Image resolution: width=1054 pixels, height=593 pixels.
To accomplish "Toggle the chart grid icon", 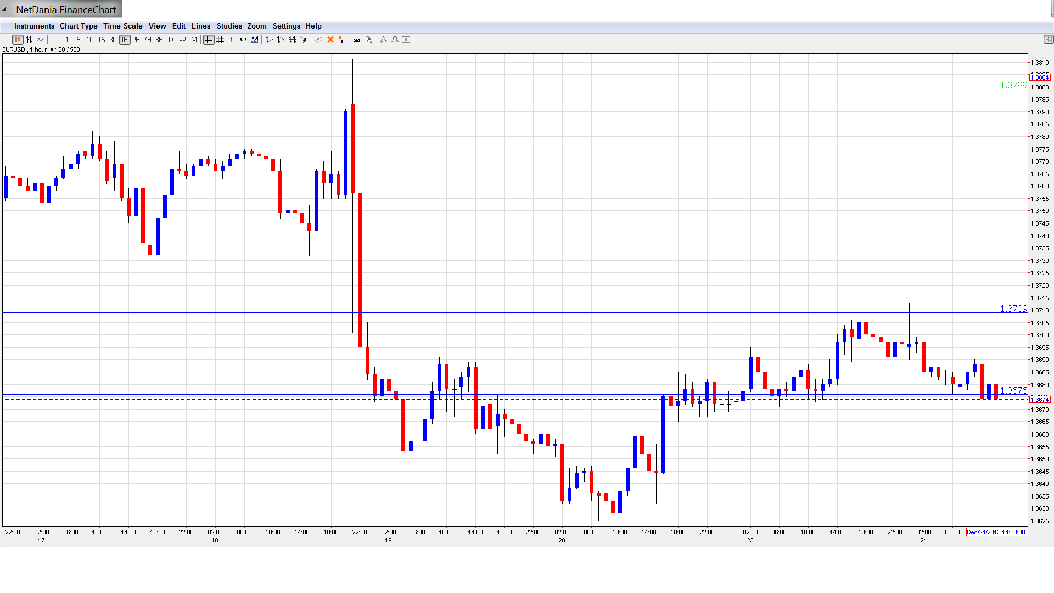I will pos(220,40).
